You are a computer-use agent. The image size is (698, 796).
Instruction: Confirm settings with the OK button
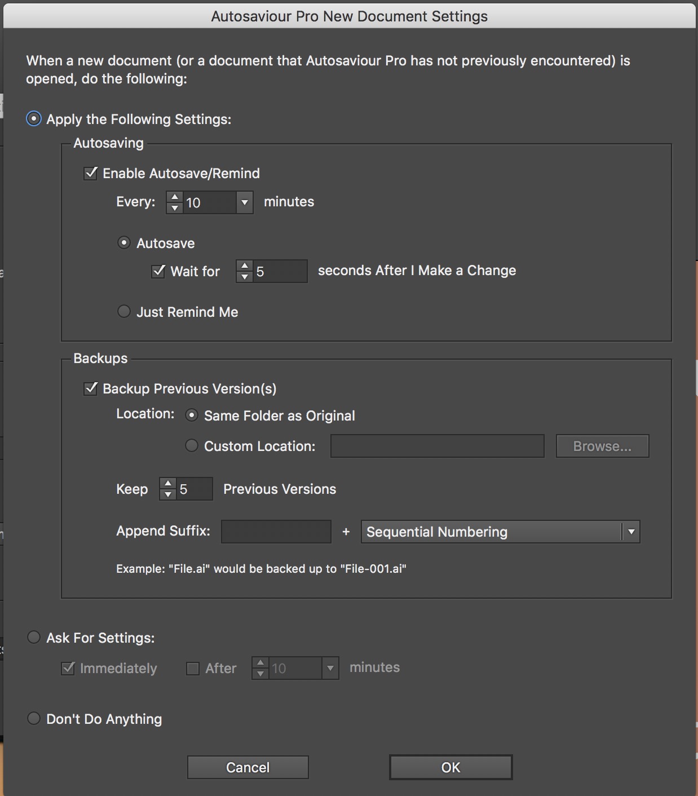point(450,767)
